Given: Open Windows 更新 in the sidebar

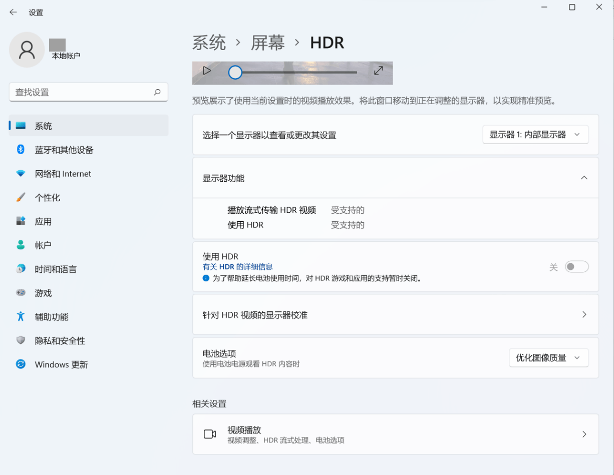Looking at the screenshot, I should [89, 364].
